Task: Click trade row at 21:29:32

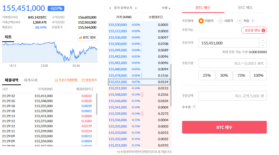Action: coord(49,96)
